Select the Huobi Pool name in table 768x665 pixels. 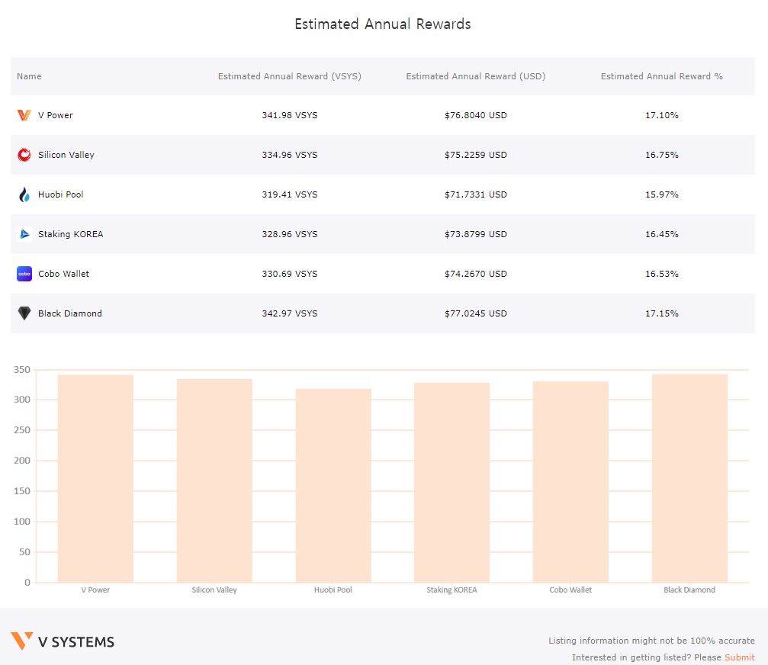point(61,194)
